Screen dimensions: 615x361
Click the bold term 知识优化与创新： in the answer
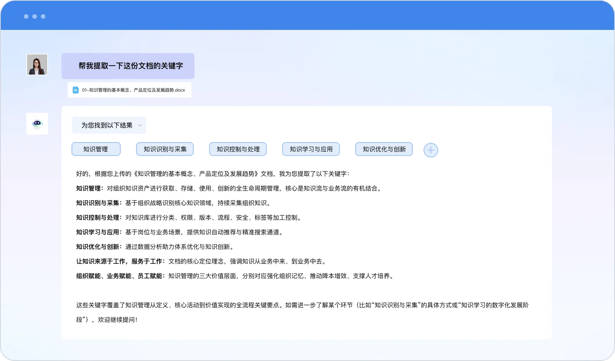point(99,247)
